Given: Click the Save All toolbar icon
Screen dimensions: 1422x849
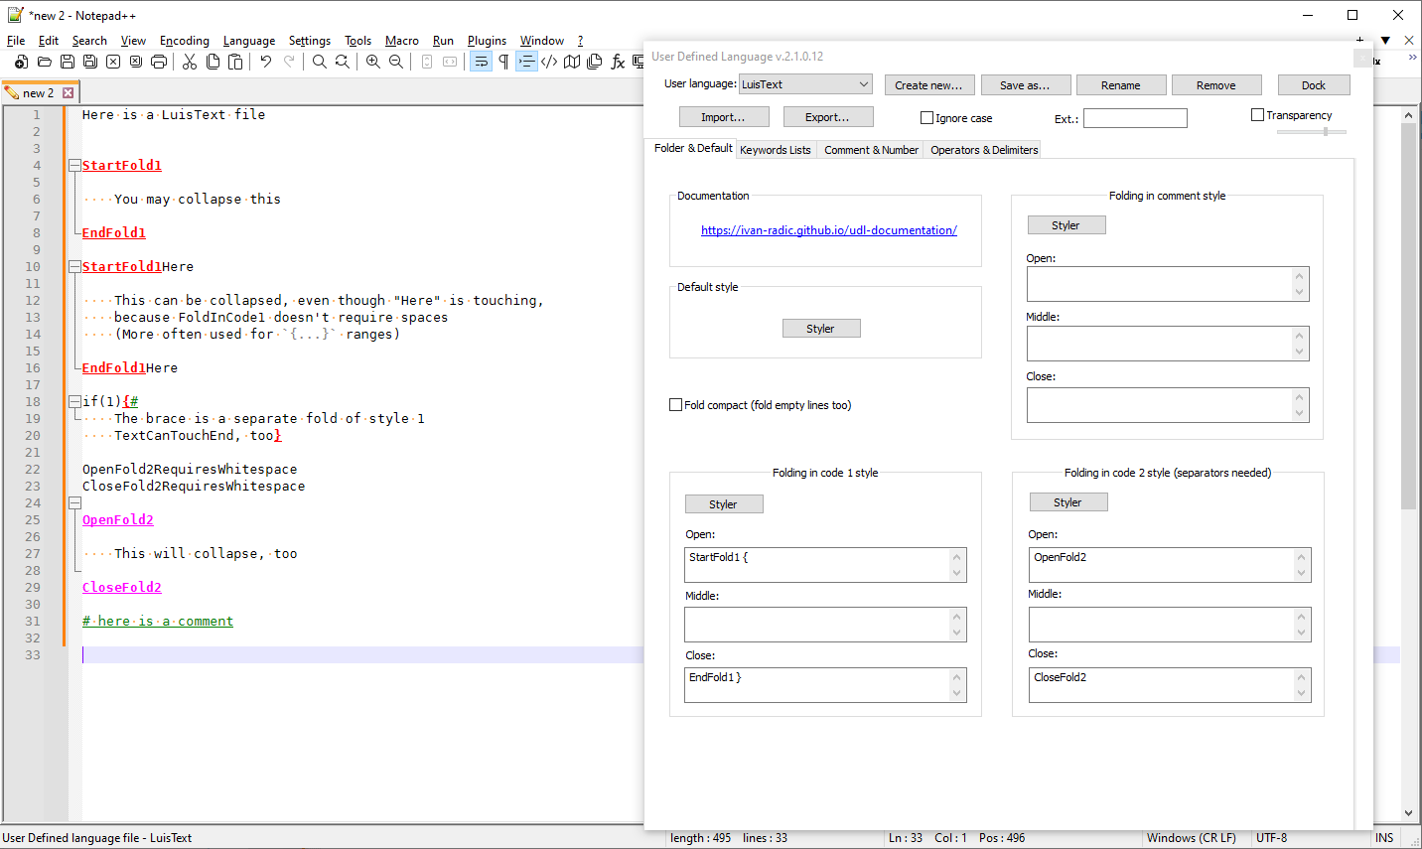Looking at the screenshot, I should point(90,62).
